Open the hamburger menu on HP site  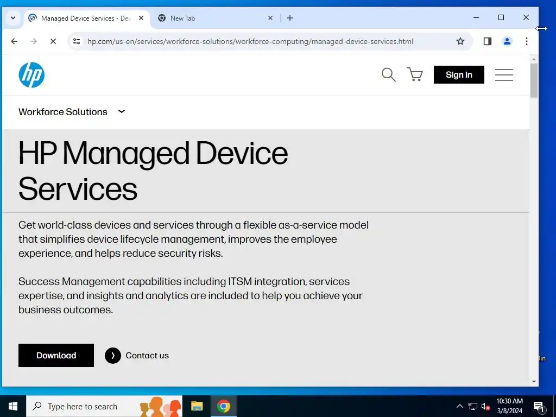504,75
